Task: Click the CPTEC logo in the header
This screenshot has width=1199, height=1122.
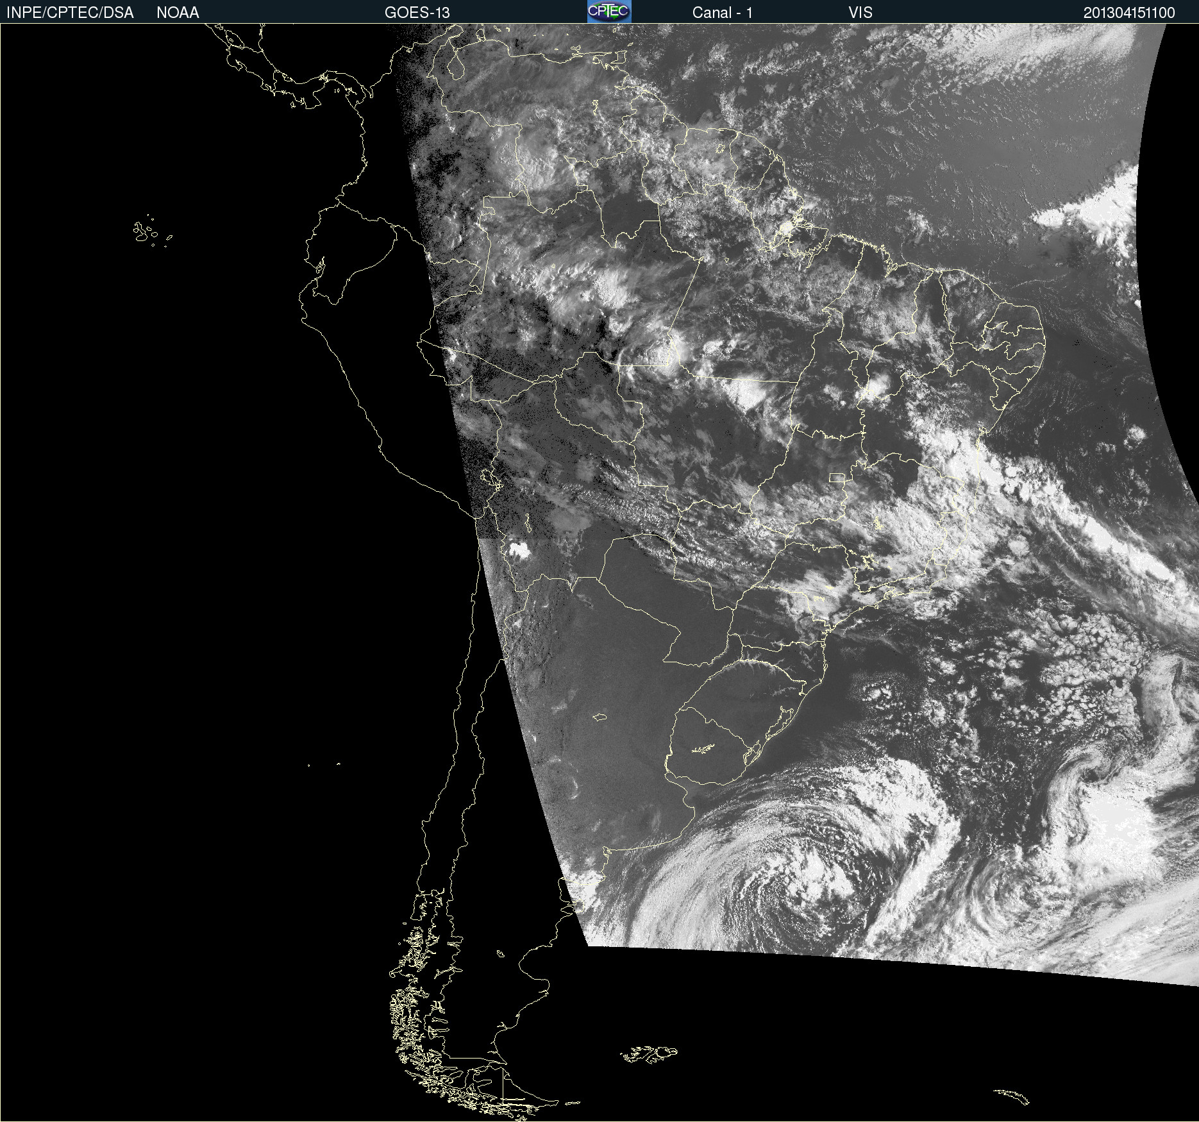Action: click(x=609, y=12)
